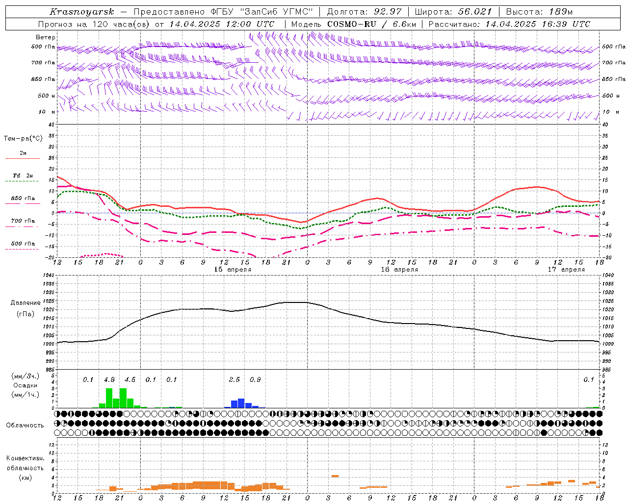Click the 17 апреля date label
This screenshot has width=628, height=502.
(x=566, y=270)
